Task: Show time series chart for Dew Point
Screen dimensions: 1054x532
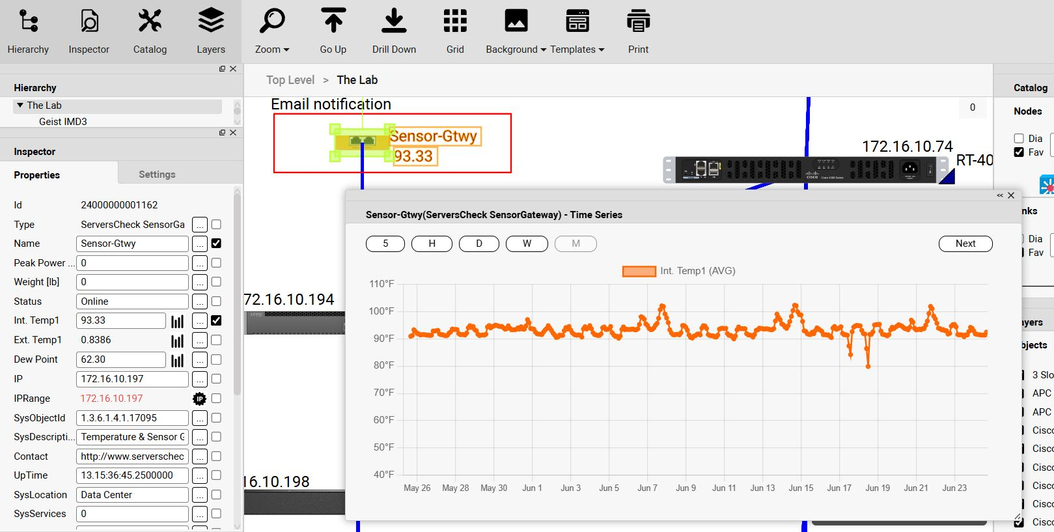Action: pyautogui.click(x=177, y=360)
